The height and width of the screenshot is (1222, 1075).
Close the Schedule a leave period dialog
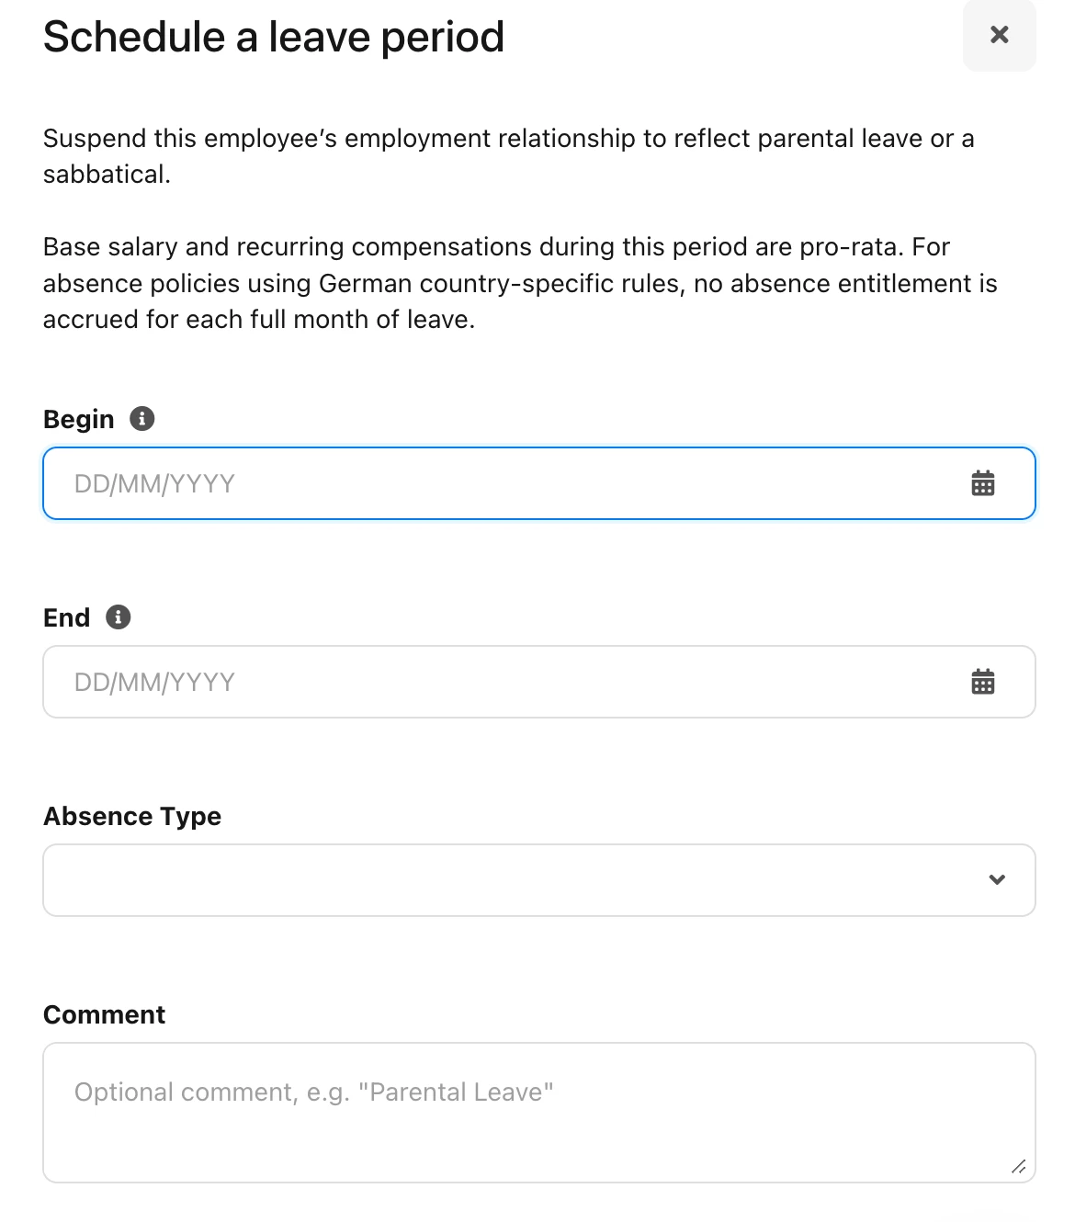999,35
